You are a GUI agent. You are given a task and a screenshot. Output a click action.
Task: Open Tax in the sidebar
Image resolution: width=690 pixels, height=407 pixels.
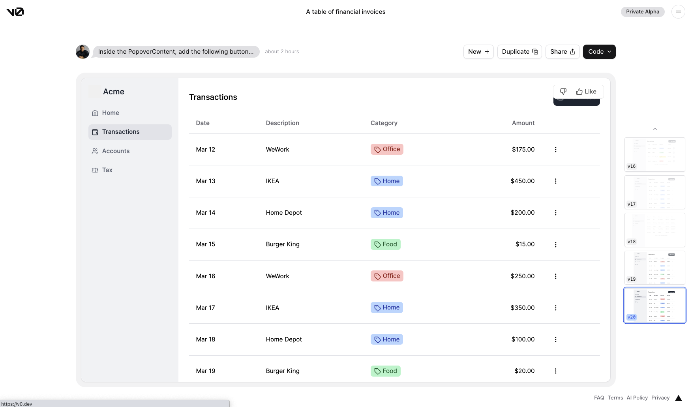tap(130, 170)
